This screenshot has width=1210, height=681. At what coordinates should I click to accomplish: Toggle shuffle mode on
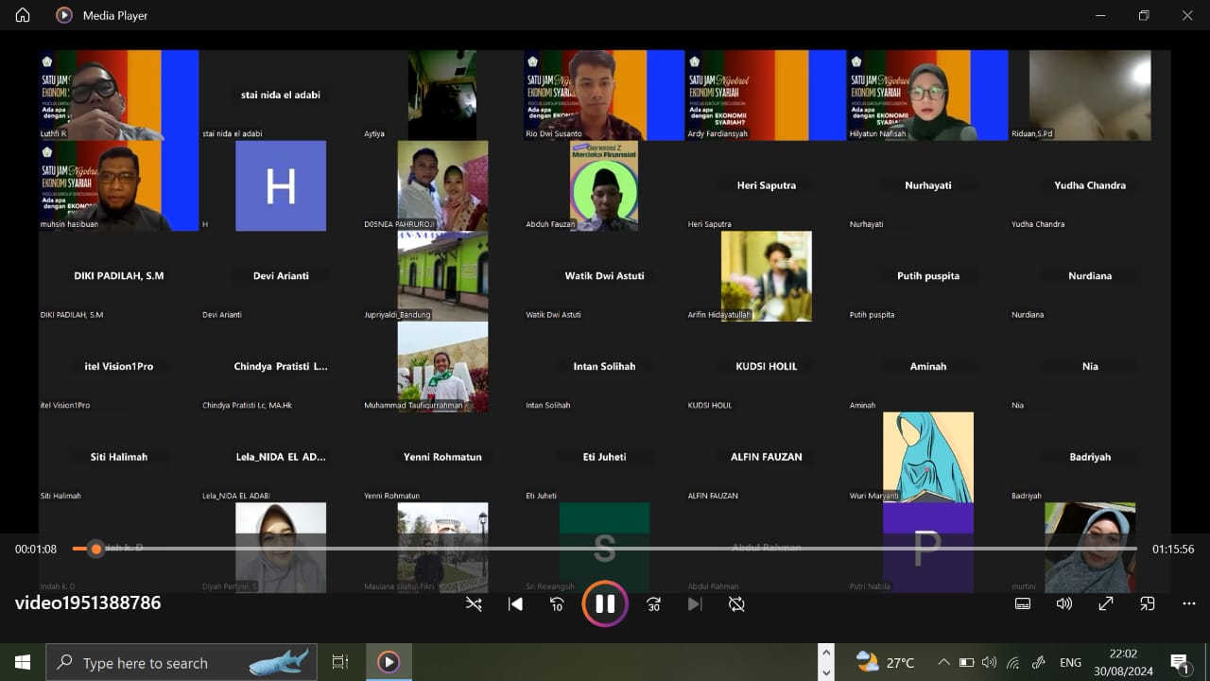point(474,604)
